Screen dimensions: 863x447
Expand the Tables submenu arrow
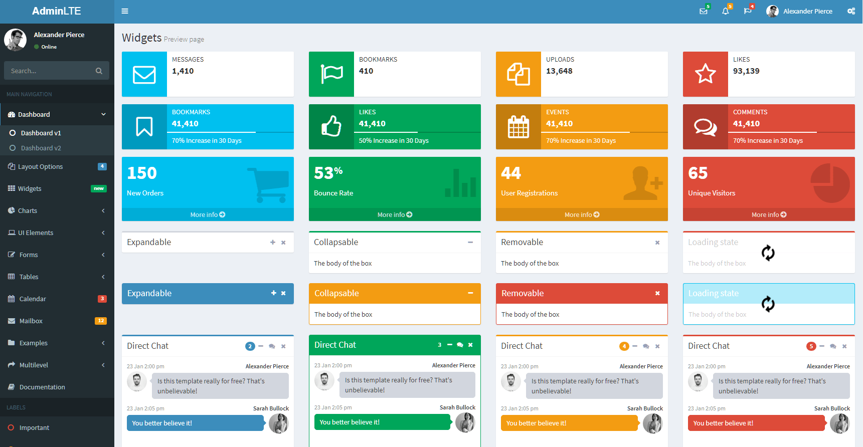coord(103,277)
